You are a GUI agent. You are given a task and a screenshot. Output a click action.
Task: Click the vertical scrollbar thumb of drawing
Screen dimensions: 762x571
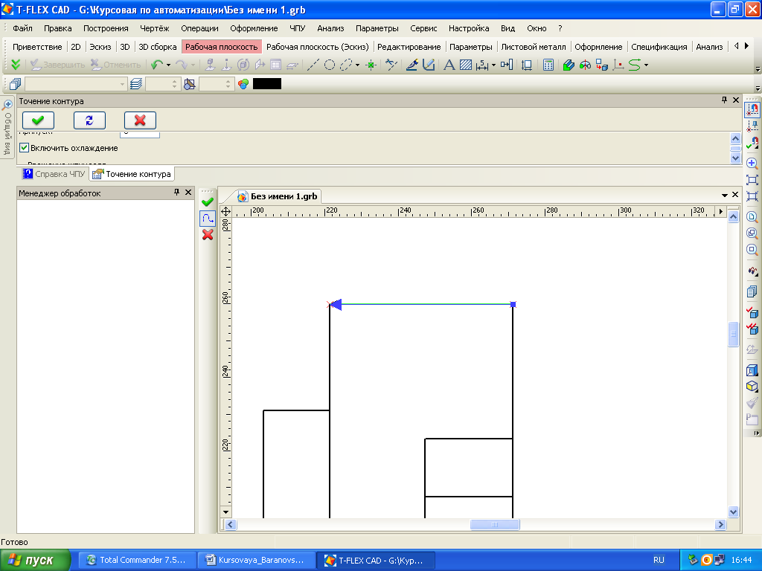point(733,334)
